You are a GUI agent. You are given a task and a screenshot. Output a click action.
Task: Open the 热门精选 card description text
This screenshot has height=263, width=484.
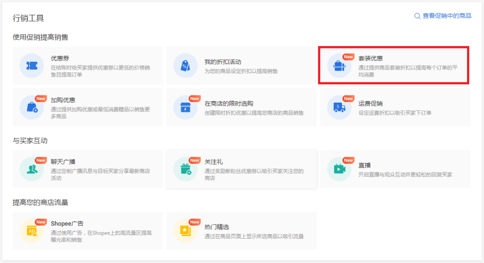point(254,236)
